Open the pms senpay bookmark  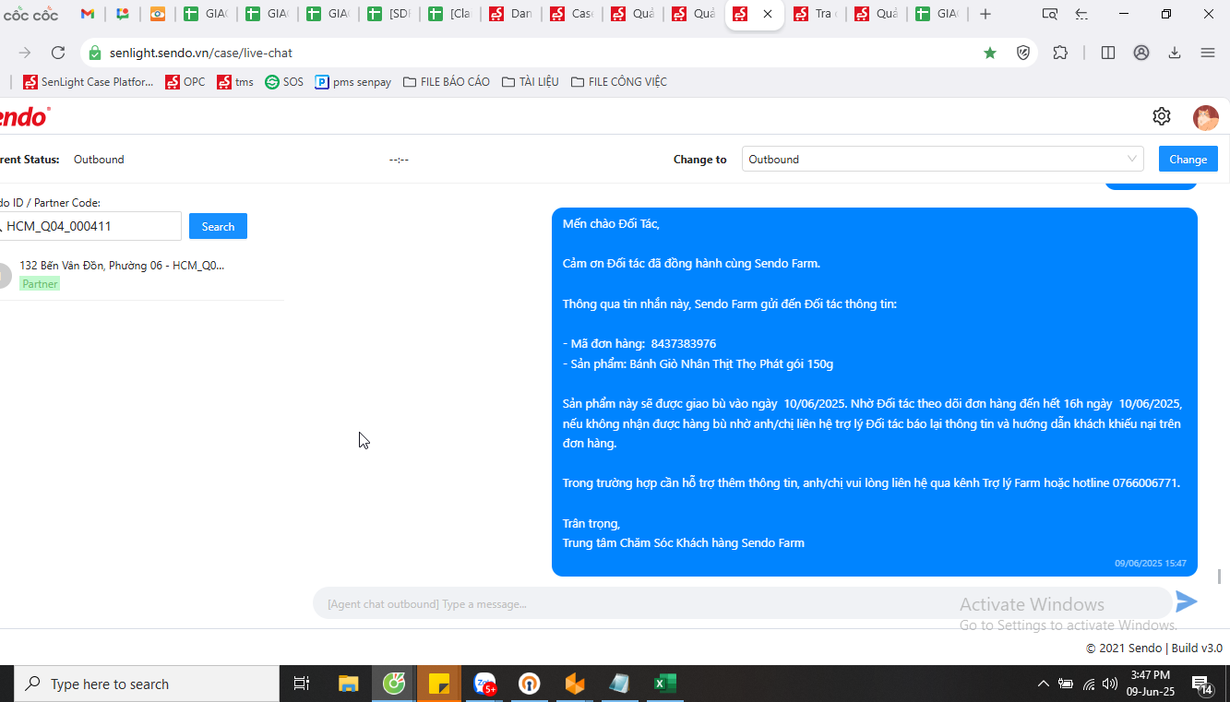tap(353, 82)
